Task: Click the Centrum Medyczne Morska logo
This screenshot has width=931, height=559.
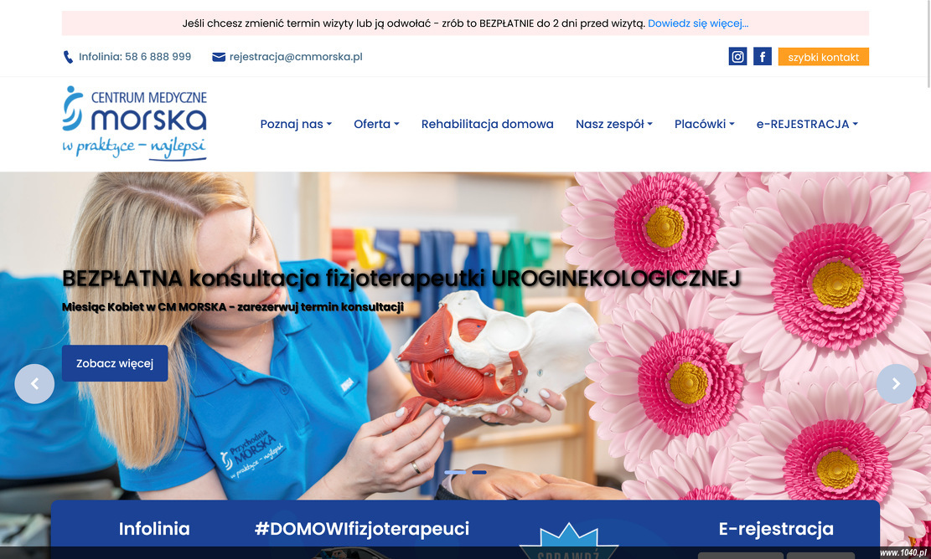Action: (135, 123)
